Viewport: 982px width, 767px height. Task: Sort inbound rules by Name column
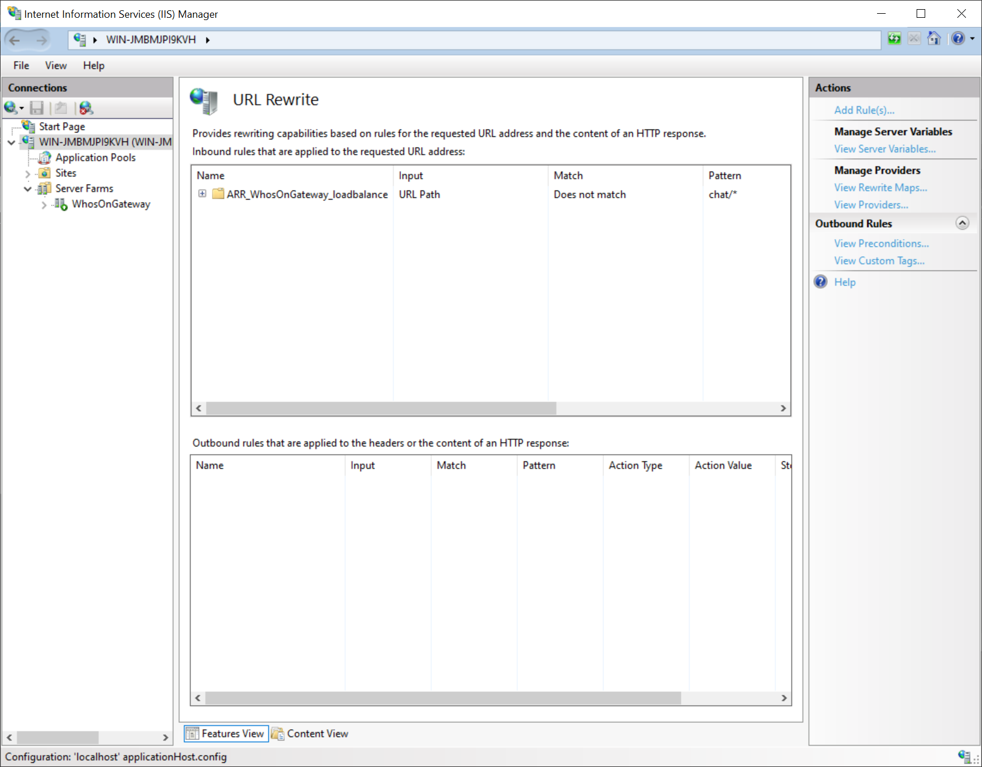(293, 175)
